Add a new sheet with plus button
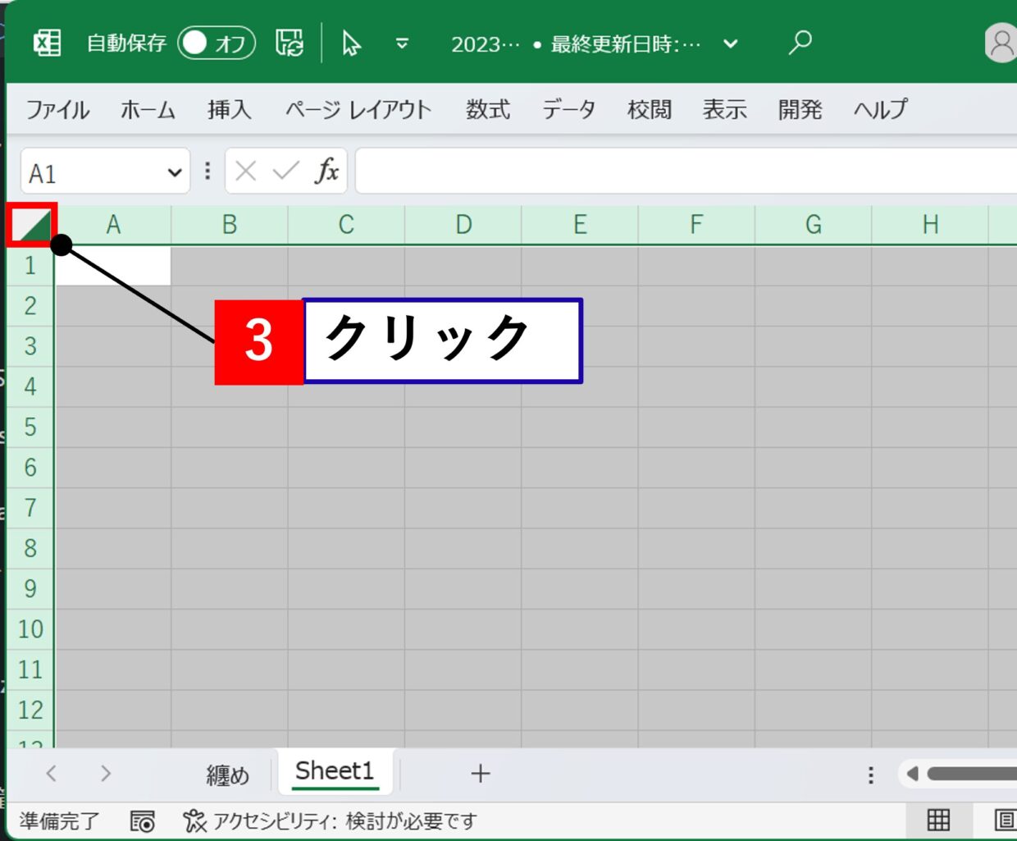 click(481, 773)
